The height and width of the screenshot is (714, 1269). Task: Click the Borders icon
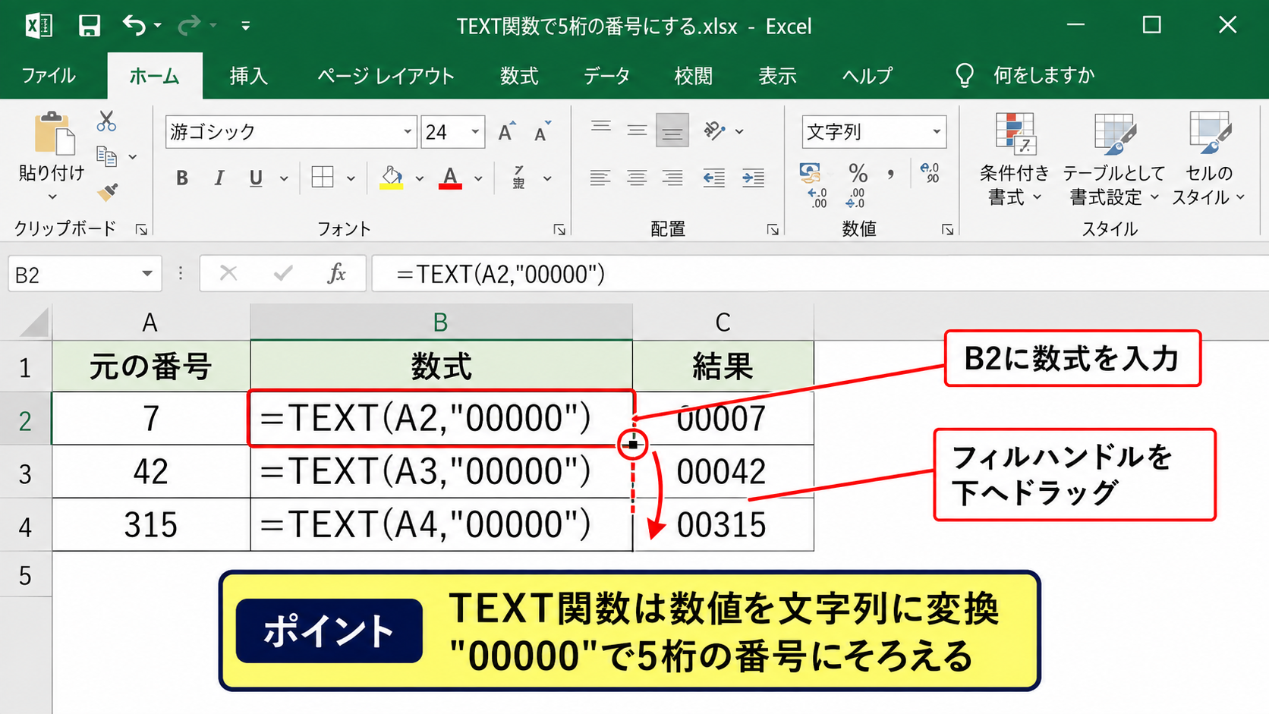323,178
